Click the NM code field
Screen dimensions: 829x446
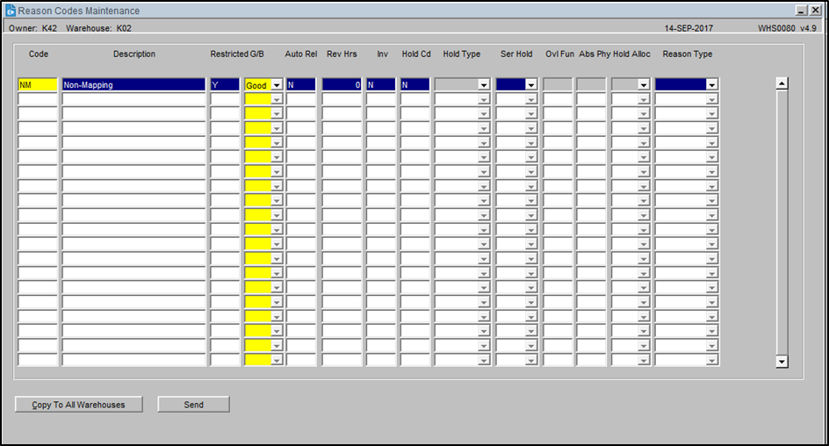click(38, 84)
